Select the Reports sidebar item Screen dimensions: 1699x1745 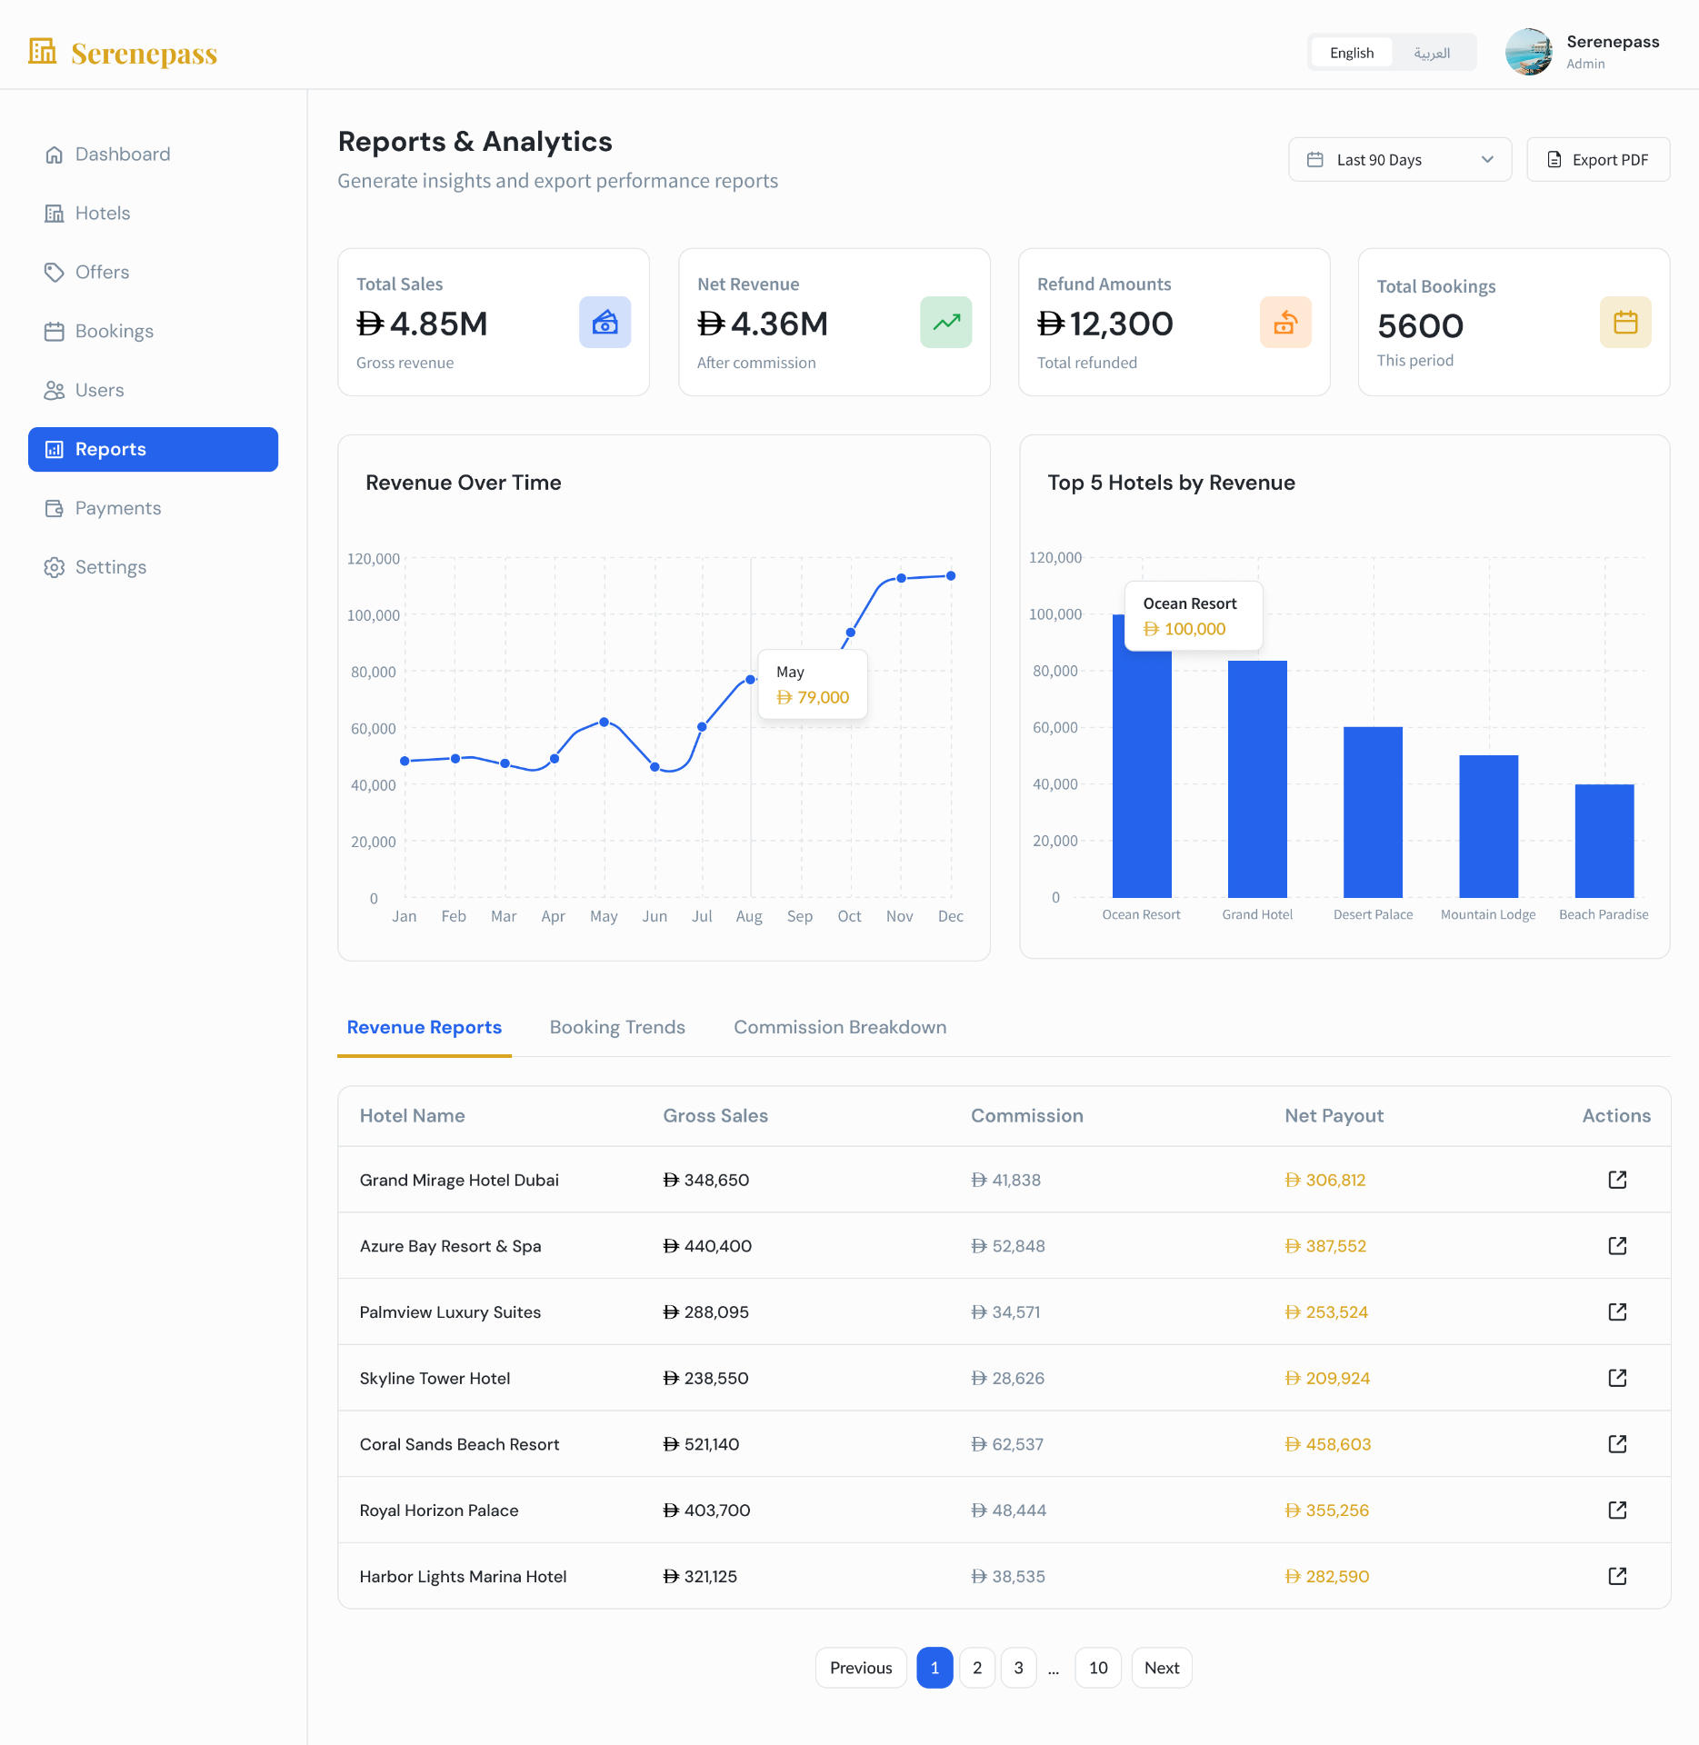[x=153, y=450]
